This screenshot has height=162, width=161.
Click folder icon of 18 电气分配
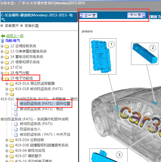coord(7,73)
